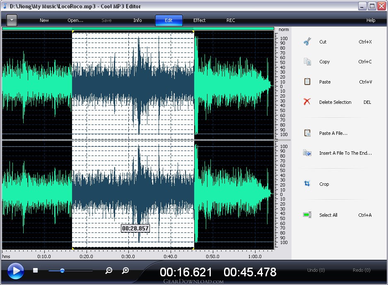Viewport: 388px width, 285px height.
Task: Click the DEL shortcut text
Action: click(367, 102)
